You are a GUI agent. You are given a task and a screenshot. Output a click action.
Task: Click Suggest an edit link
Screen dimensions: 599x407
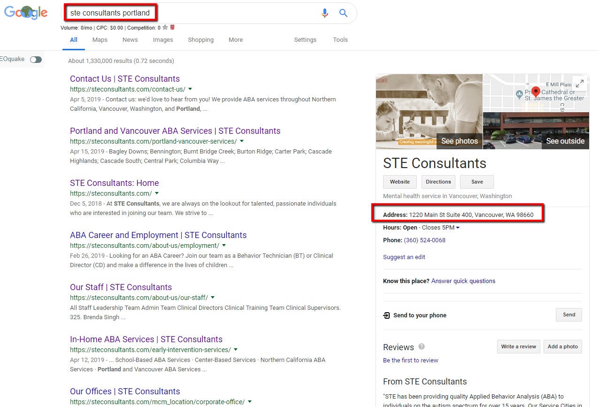(404, 257)
